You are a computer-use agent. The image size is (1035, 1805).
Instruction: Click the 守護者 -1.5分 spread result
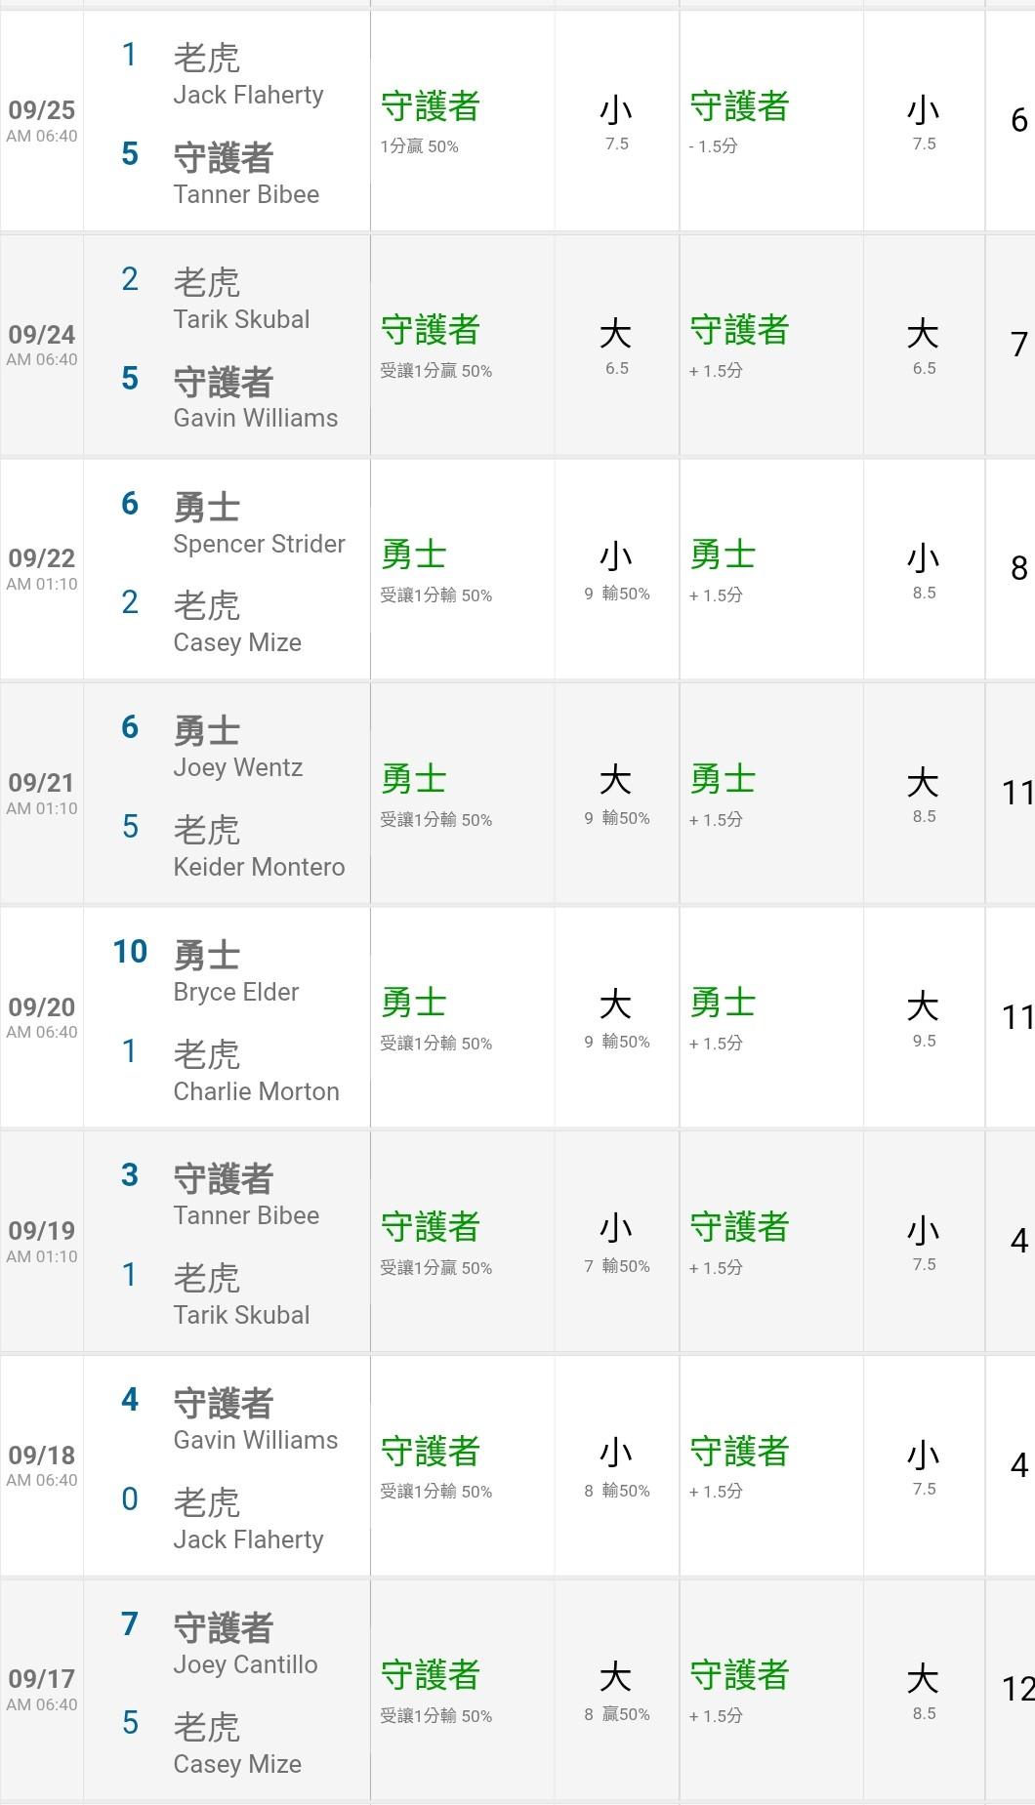tap(739, 121)
